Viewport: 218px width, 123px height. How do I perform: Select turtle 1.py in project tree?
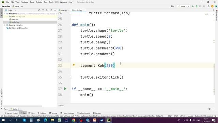point(15,22)
